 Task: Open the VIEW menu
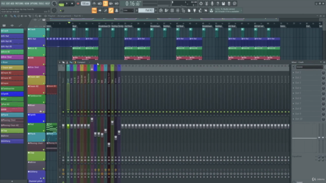27,4
